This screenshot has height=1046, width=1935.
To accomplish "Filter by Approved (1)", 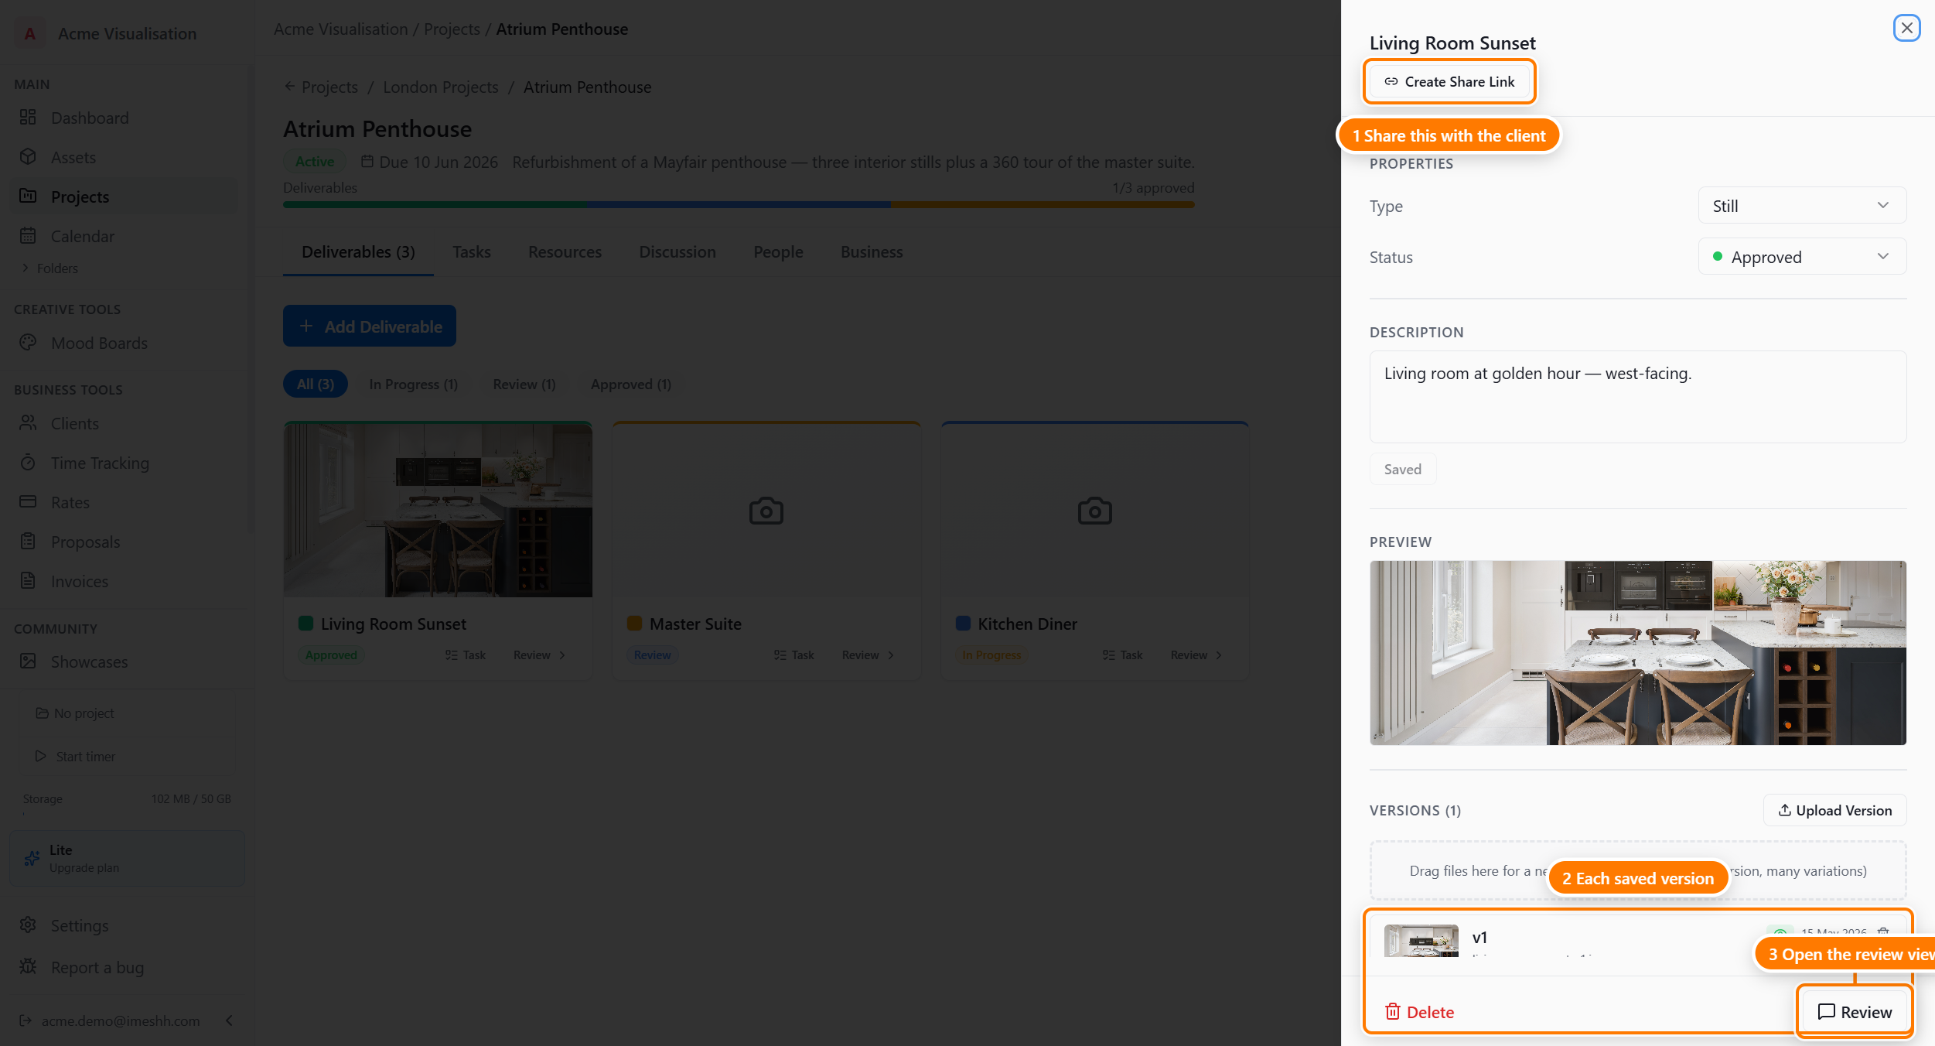I will click(x=631, y=385).
